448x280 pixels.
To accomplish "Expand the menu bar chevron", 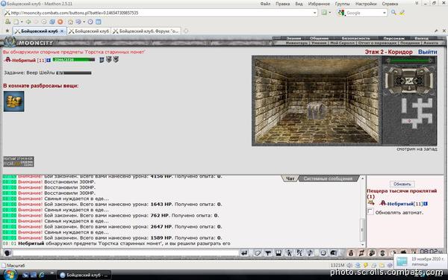I will coord(417,4).
